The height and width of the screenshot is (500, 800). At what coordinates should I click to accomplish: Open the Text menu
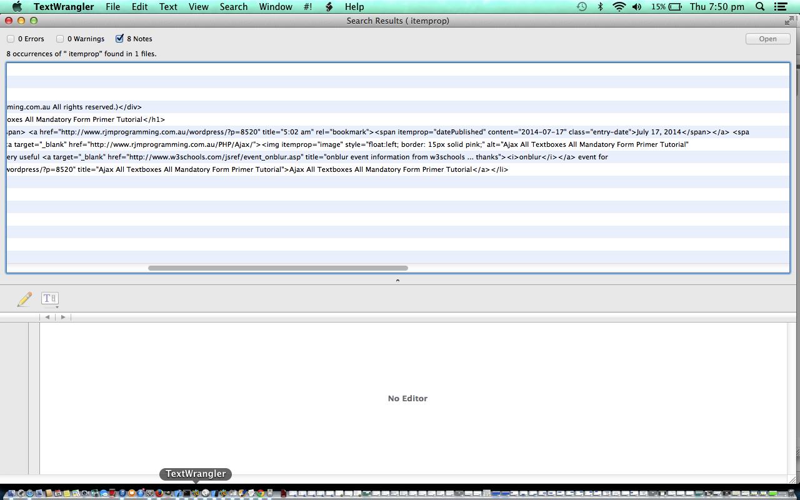click(x=168, y=7)
